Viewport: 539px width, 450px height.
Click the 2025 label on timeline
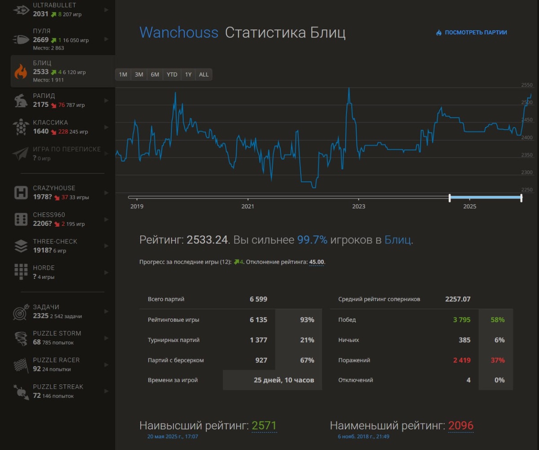(469, 207)
